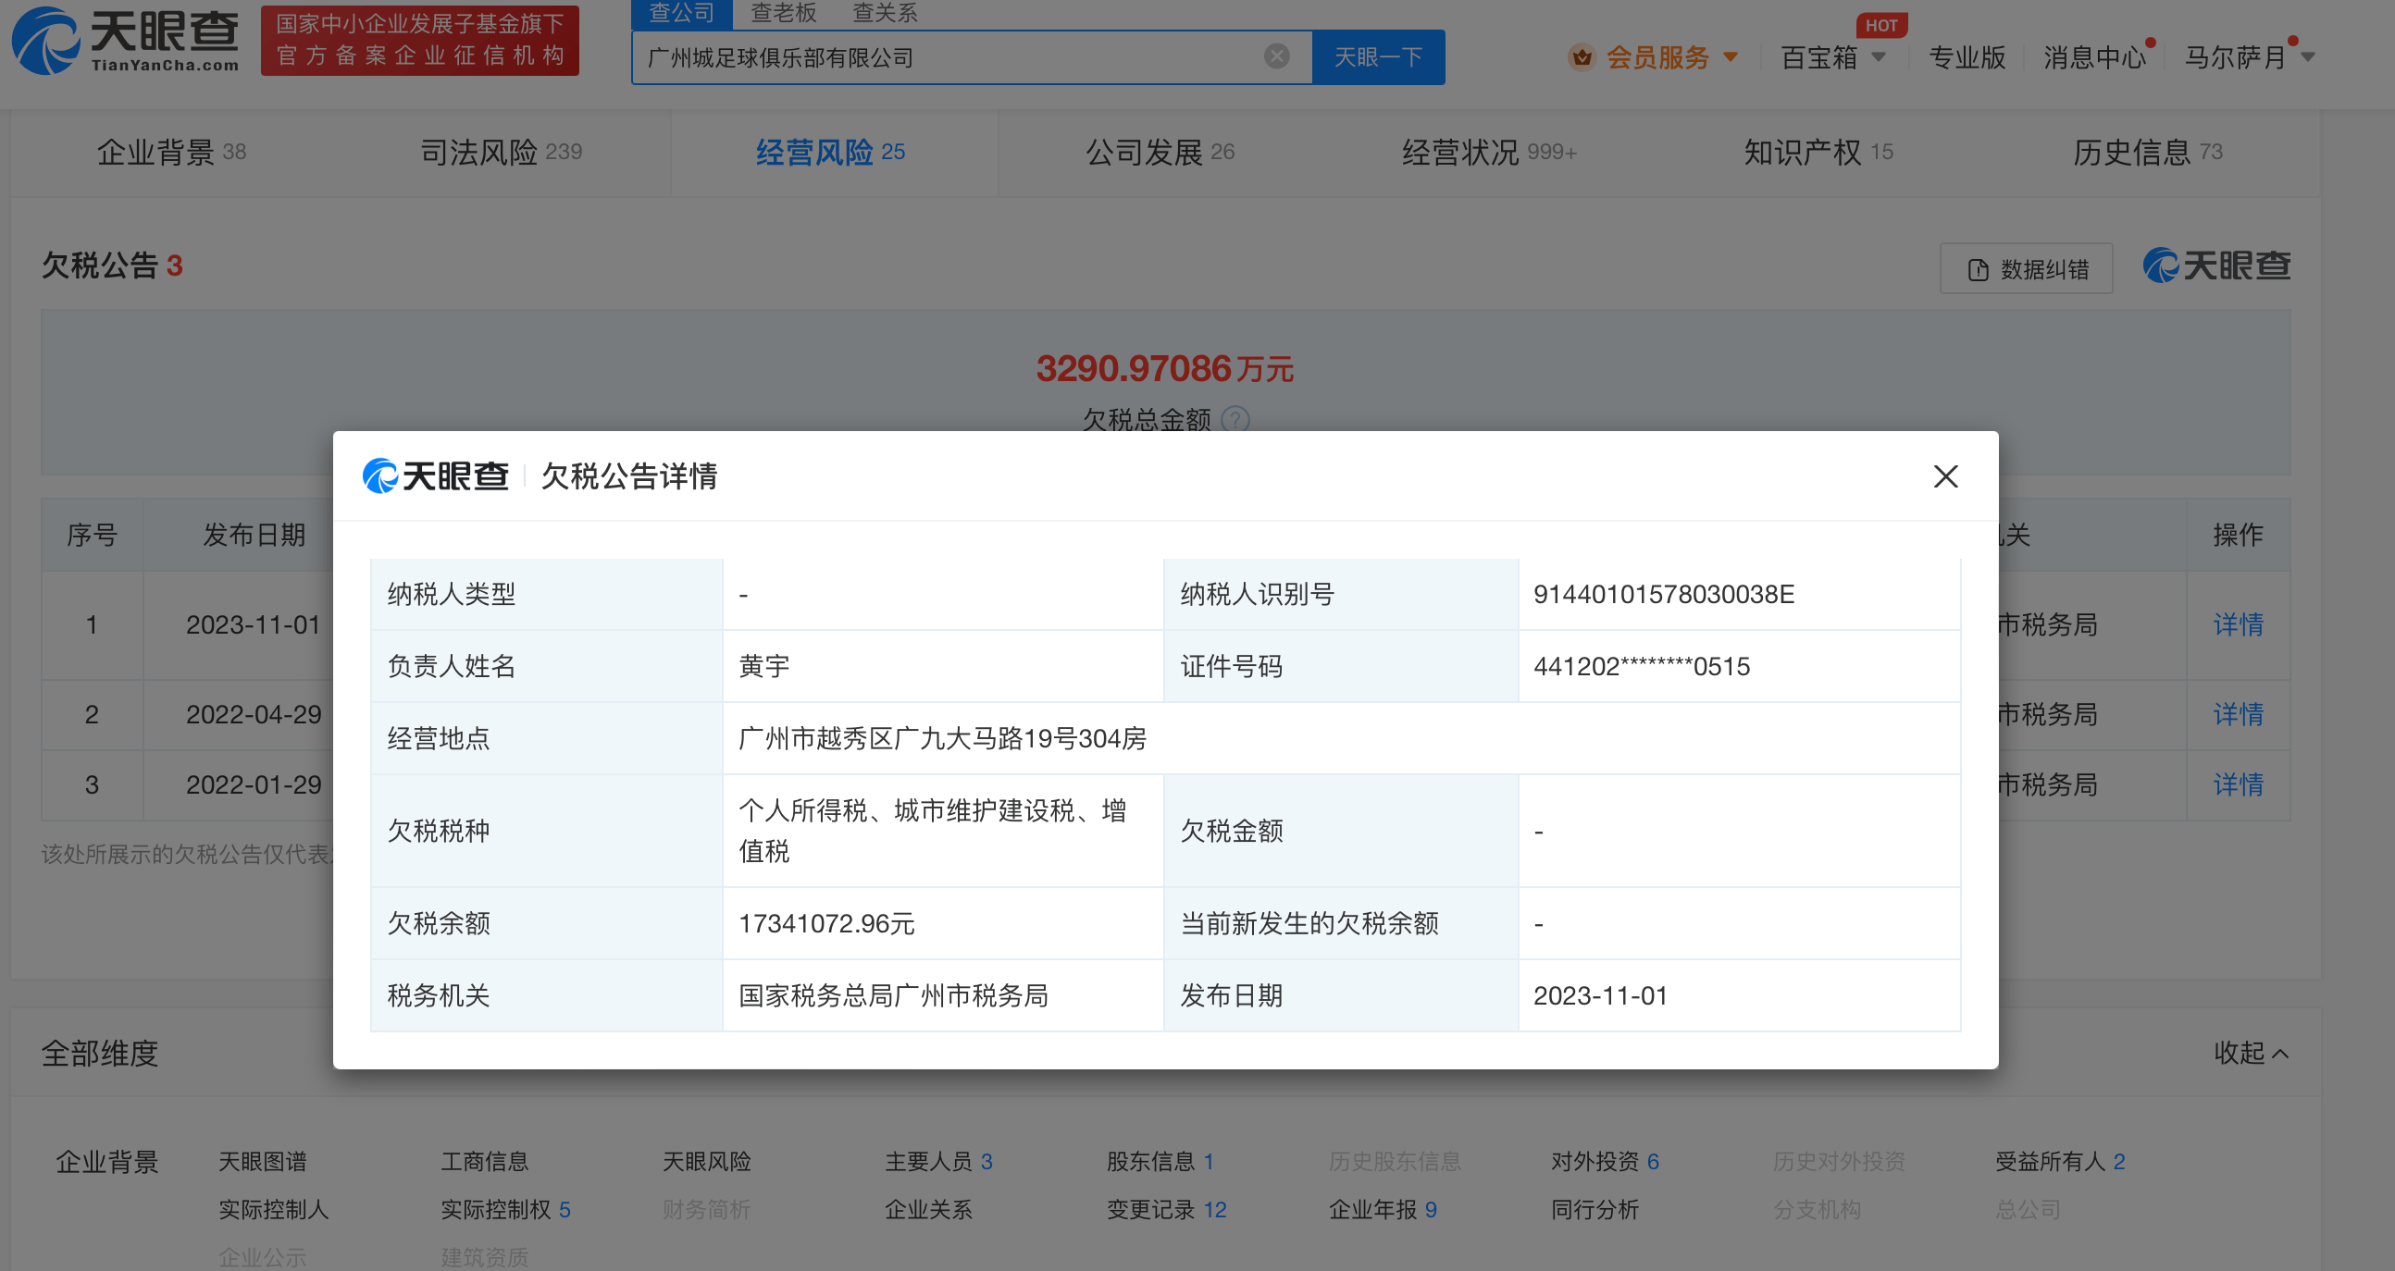2395x1271 pixels.
Task: Open the 司法风险 section tab
Action: coord(502,153)
